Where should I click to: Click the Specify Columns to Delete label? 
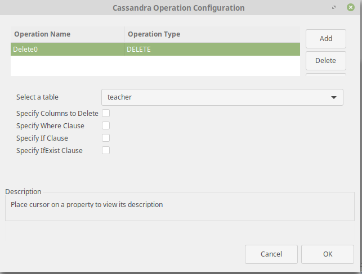pos(57,114)
